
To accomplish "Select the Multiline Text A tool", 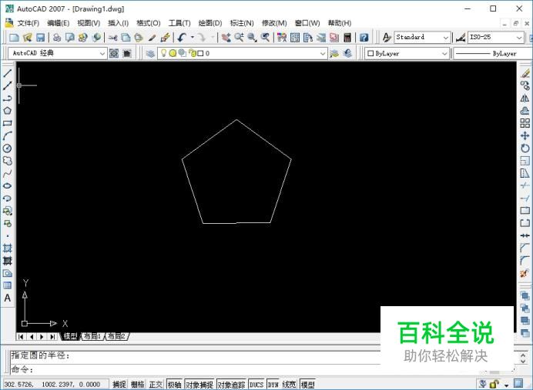I will [8, 298].
